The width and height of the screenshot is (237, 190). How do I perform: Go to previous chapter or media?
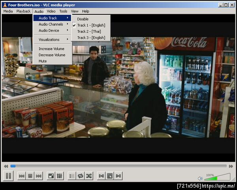21,176
